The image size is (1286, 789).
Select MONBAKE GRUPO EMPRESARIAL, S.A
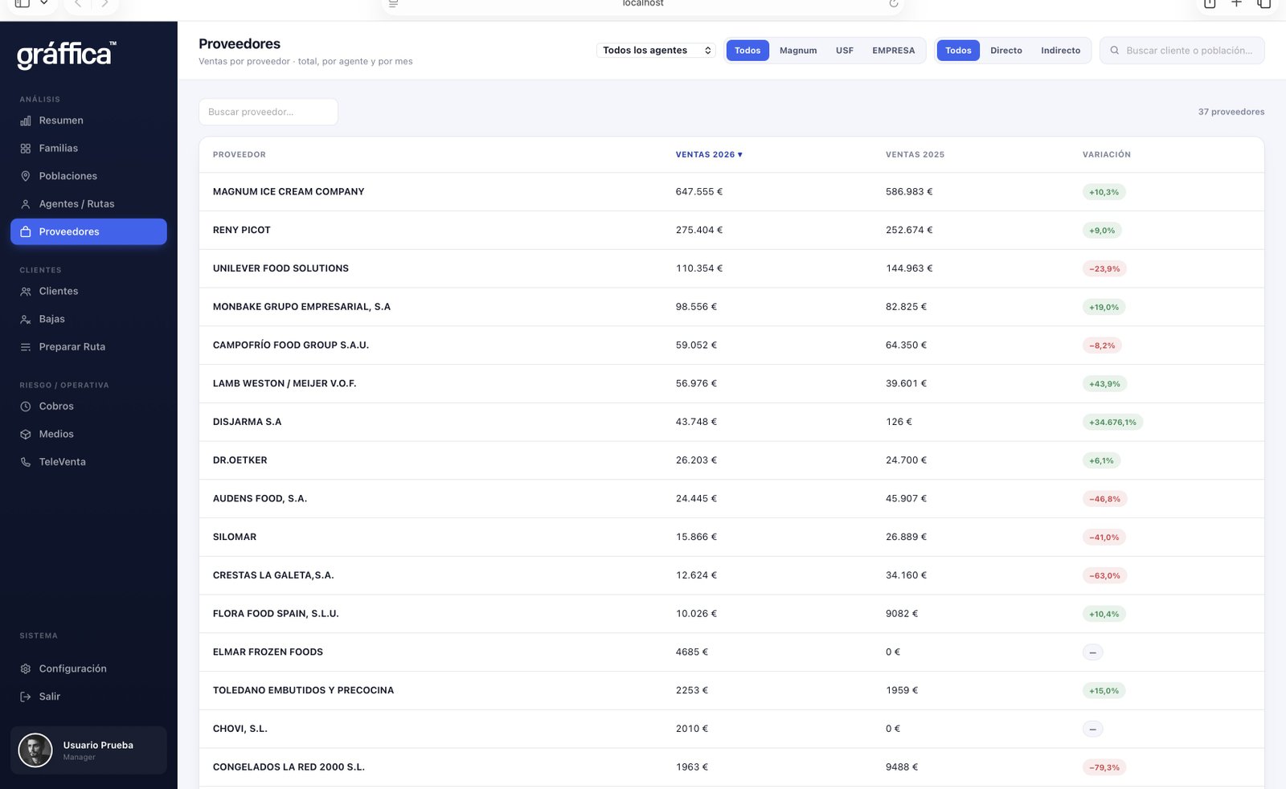click(731, 307)
